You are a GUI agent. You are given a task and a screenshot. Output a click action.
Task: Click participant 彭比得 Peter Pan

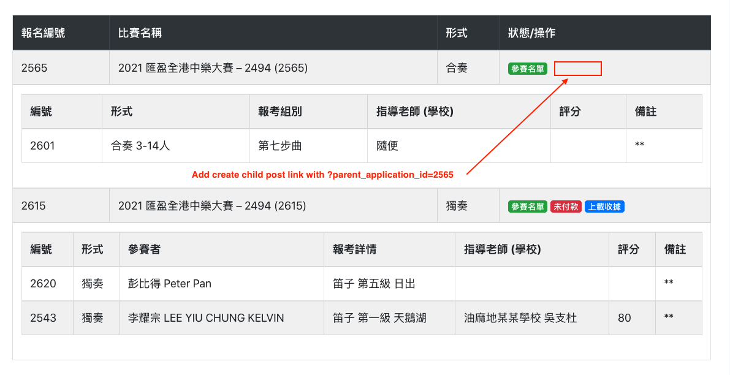click(x=169, y=283)
